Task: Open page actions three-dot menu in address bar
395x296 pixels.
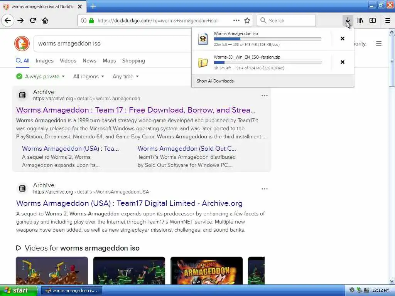Action: [x=236, y=20]
